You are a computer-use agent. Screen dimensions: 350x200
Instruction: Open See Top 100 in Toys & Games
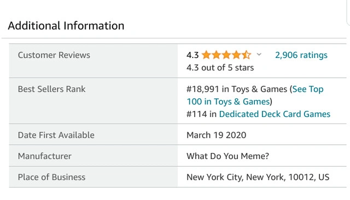[x=255, y=95]
